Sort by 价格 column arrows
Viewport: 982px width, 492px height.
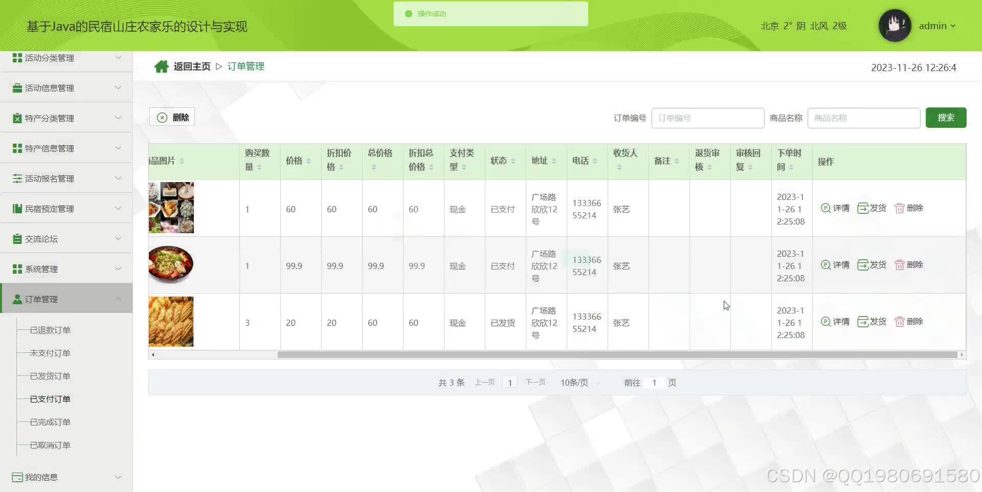pyautogui.click(x=308, y=161)
